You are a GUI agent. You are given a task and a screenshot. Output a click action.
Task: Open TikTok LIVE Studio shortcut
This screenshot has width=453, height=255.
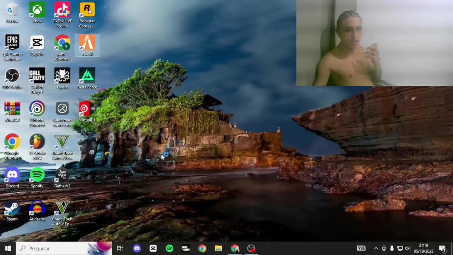point(62,15)
